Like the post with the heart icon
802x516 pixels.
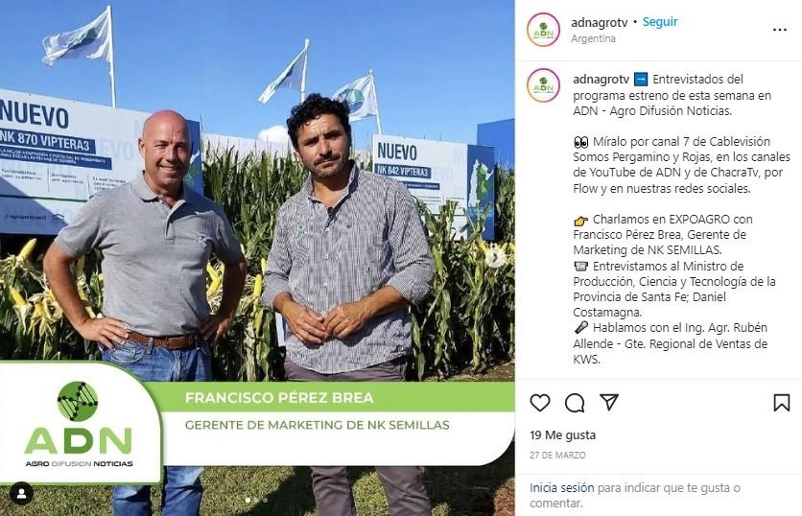(x=539, y=403)
